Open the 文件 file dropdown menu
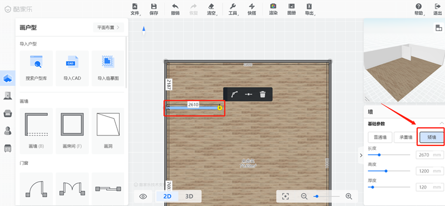The width and height of the screenshot is (445, 206). pos(135,9)
